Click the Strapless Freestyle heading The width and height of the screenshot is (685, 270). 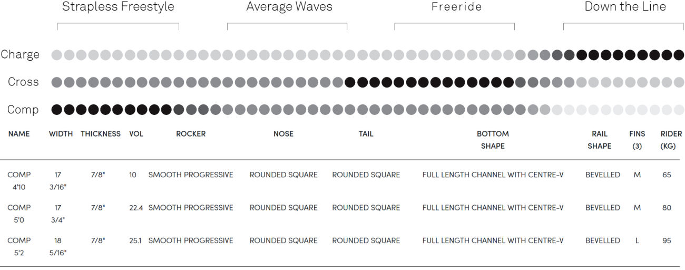[x=118, y=7]
